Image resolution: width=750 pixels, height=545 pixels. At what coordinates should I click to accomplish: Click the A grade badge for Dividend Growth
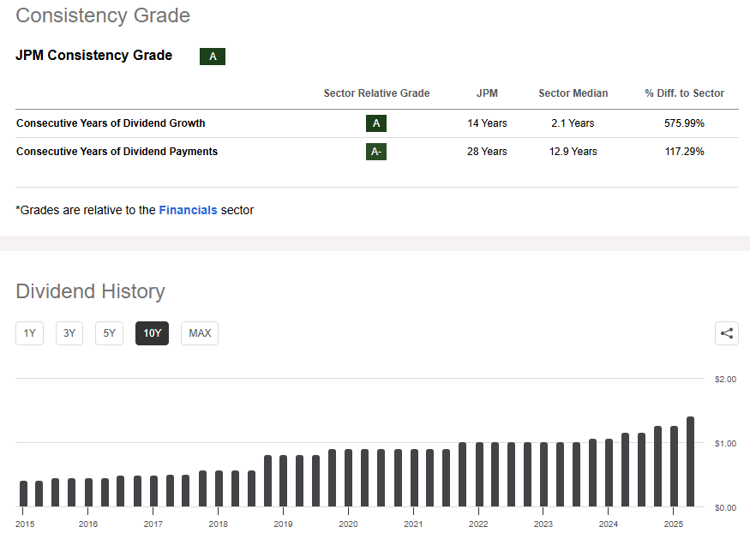click(375, 123)
